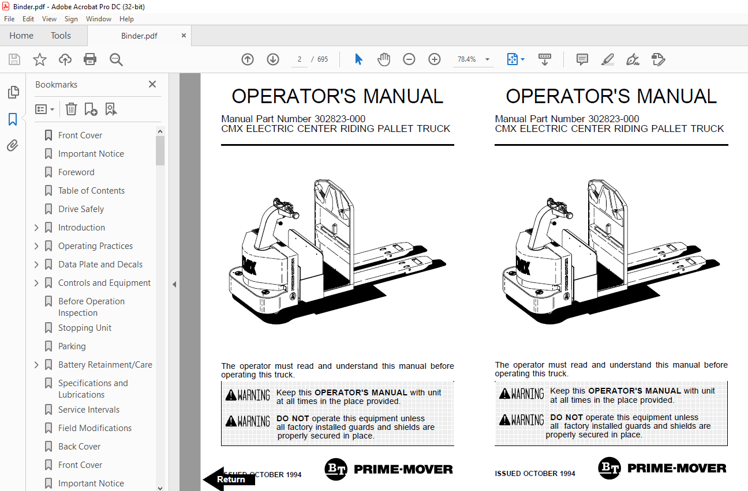The width and height of the screenshot is (748, 491).
Task: Select the Back Cover bookmark
Action: [80, 447]
